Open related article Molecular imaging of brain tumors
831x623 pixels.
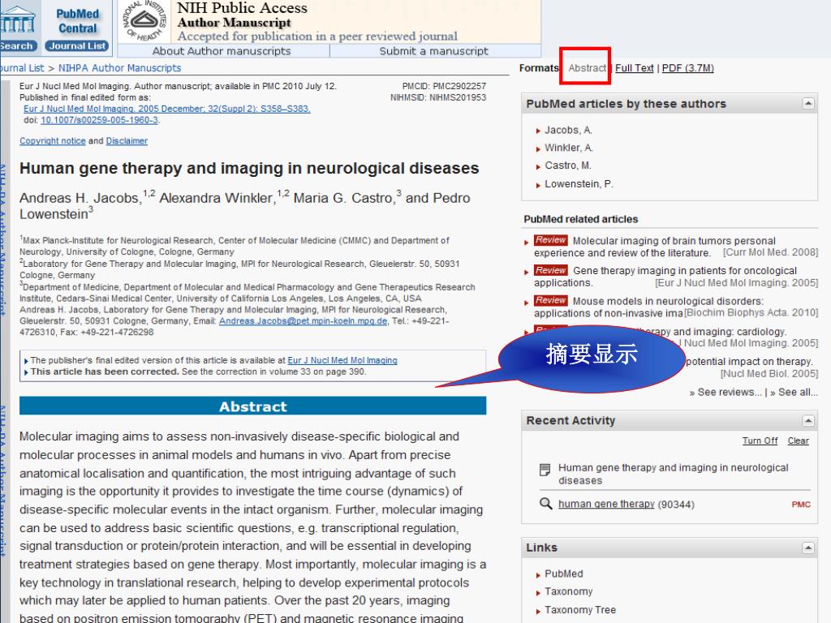[655, 247]
